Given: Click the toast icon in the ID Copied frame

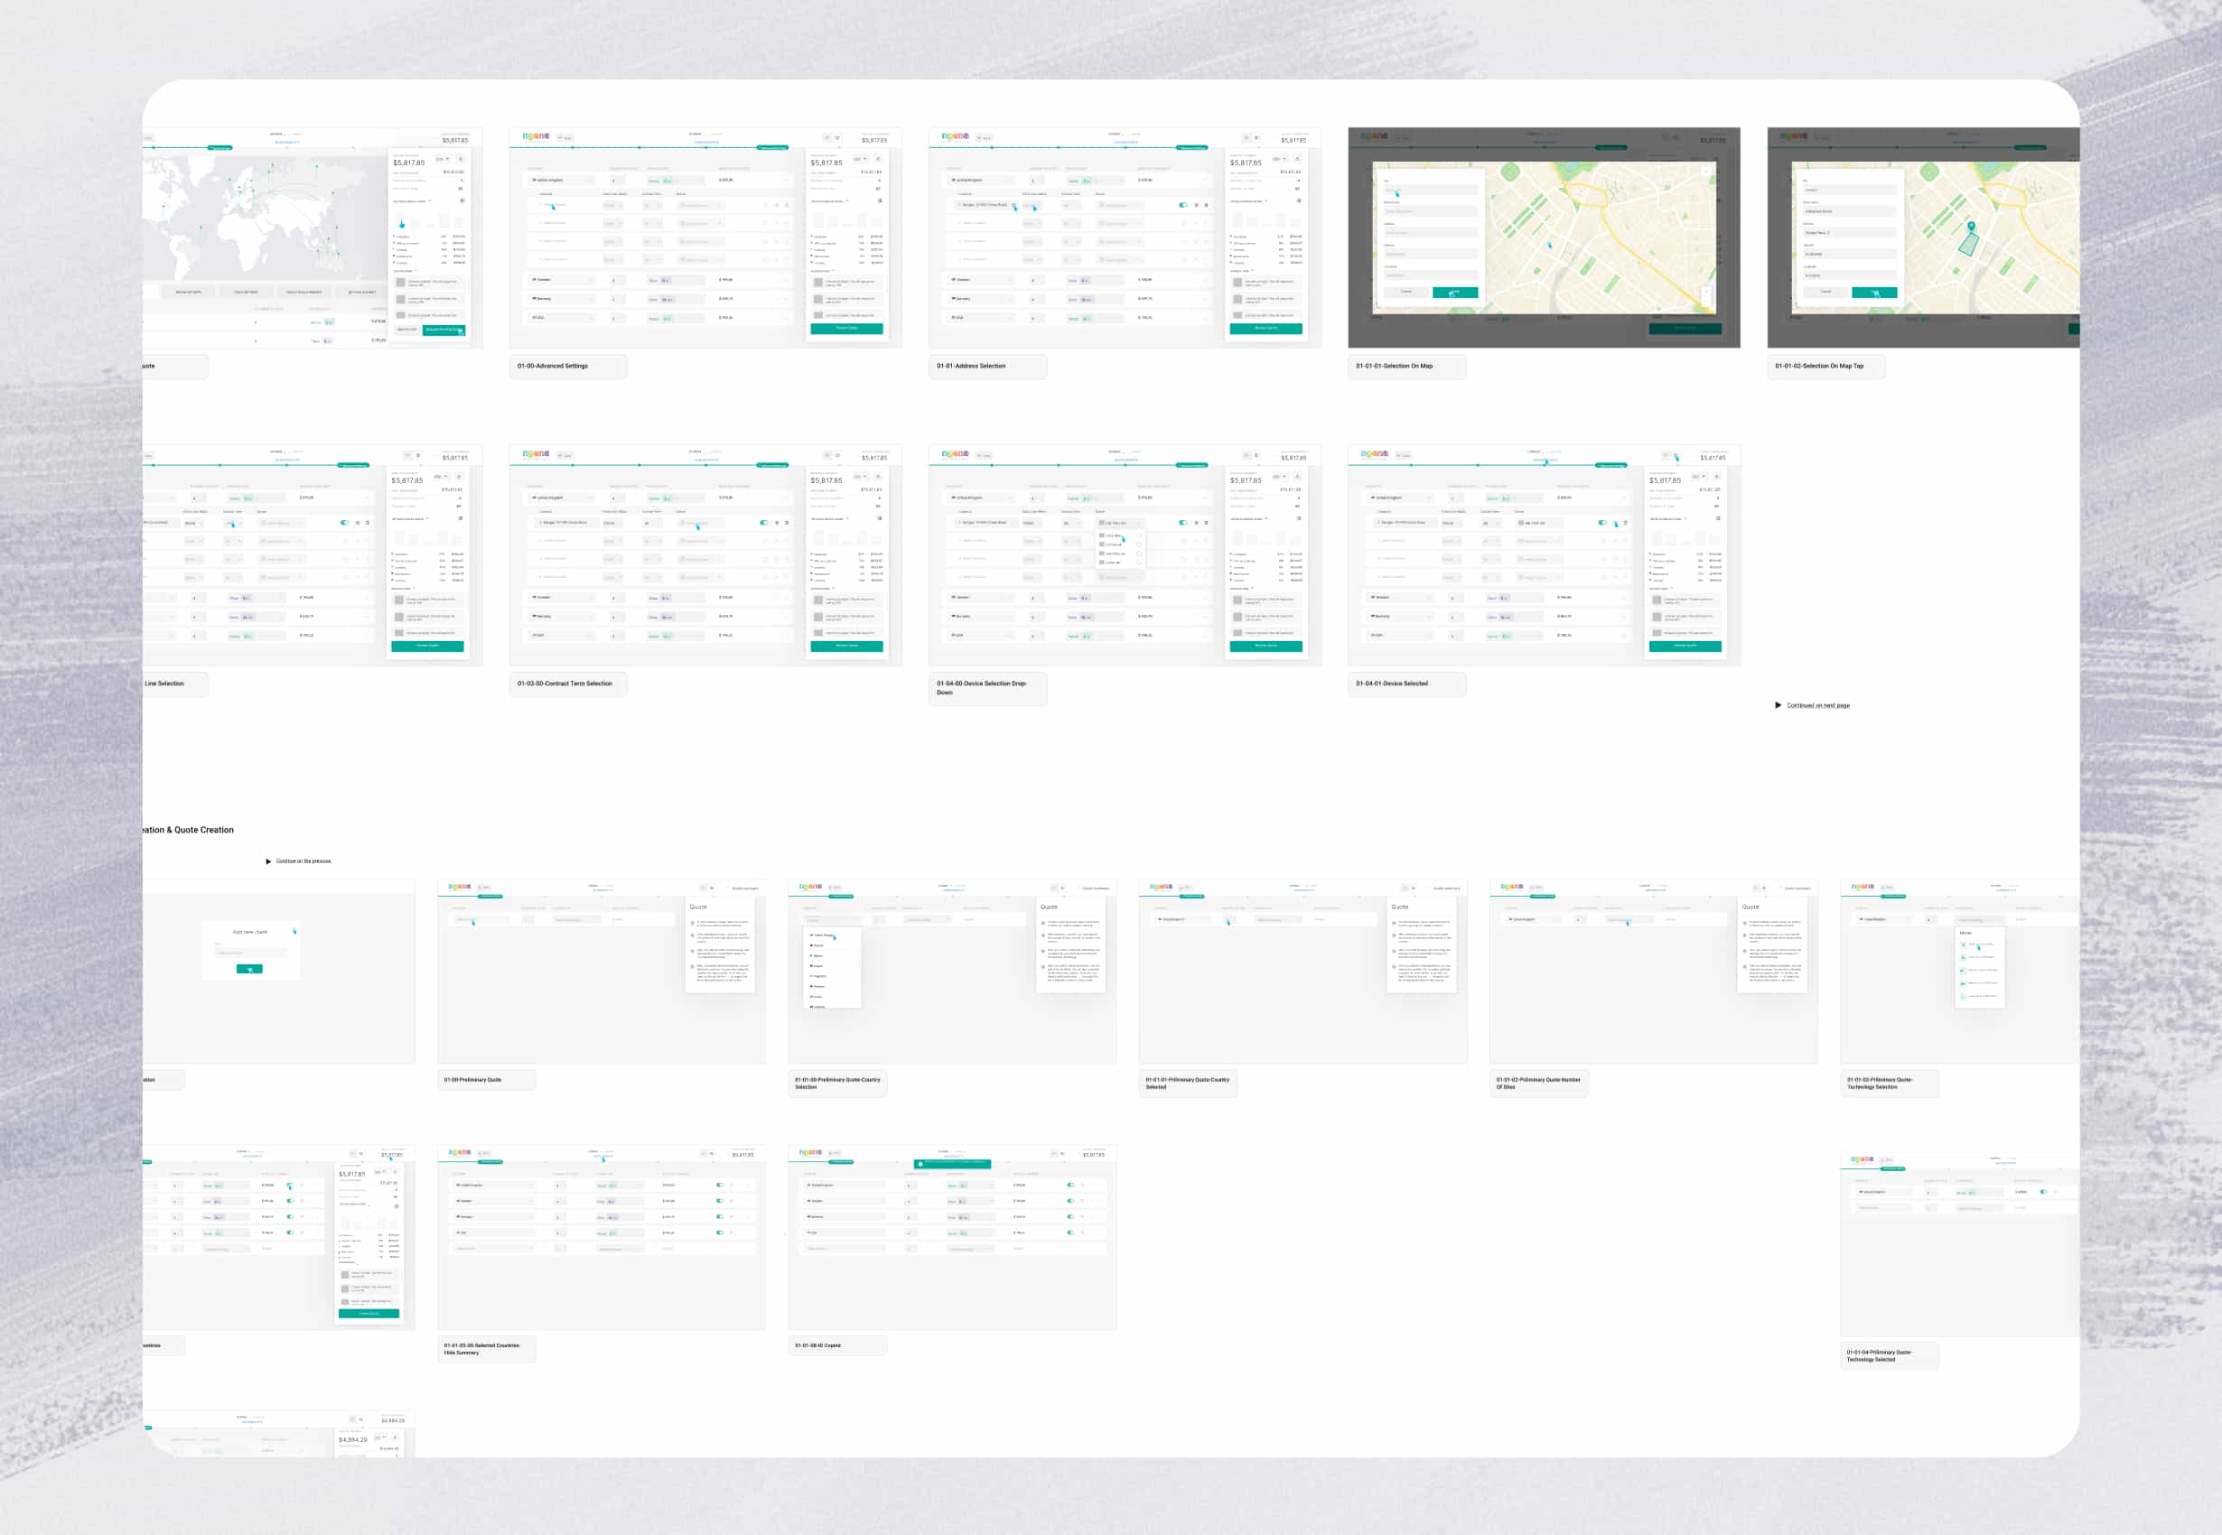Looking at the screenshot, I should [920, 1164].
